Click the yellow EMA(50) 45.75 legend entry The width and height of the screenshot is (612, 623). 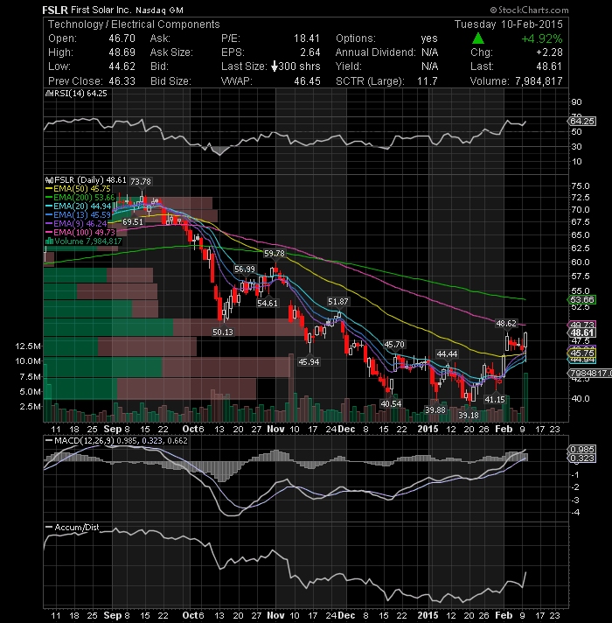click(x=82, y=189)
